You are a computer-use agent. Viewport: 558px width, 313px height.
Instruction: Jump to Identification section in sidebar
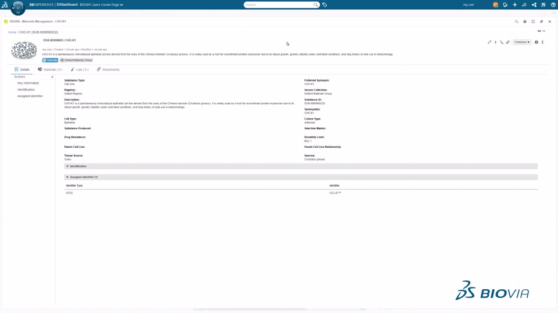(x=26, y=90)
